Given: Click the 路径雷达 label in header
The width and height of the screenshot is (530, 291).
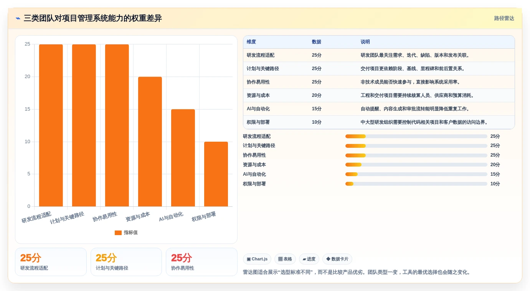Looking at the screenshot, I should coord(504,18).
